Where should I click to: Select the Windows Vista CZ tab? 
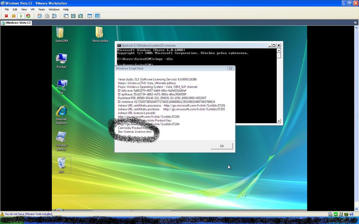click(x=16, y=23)
